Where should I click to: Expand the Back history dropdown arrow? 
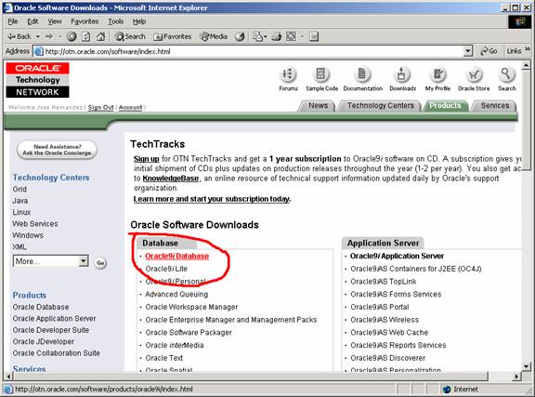[x=37, y=36]
